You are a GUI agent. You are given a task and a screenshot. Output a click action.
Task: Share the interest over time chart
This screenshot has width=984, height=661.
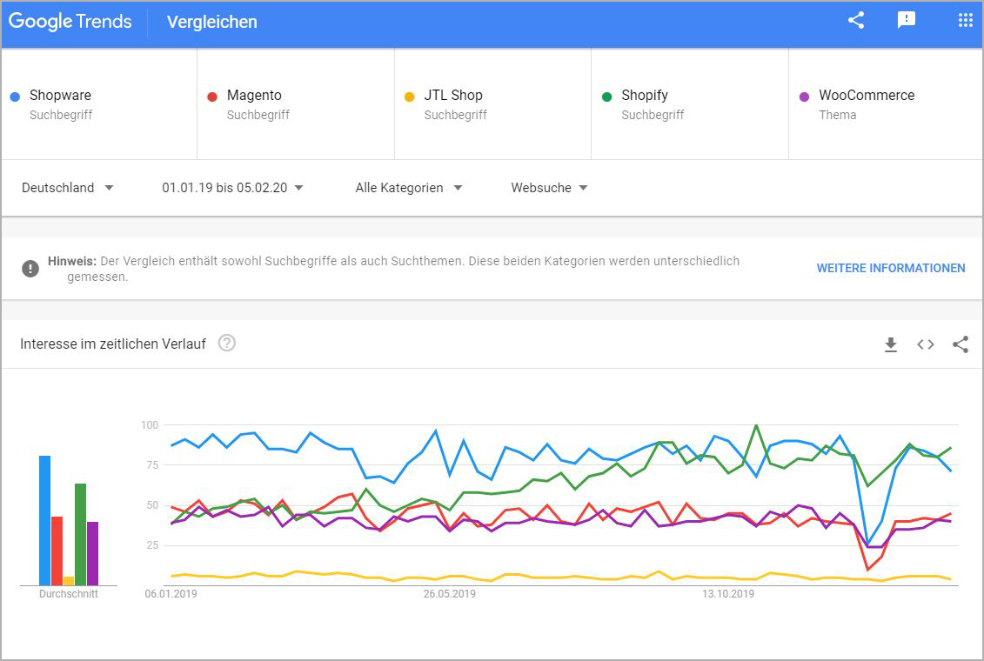click(x=961, y=345)
